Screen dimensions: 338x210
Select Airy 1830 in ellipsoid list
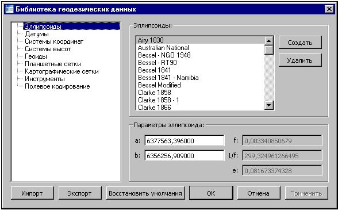click(200, 40)
